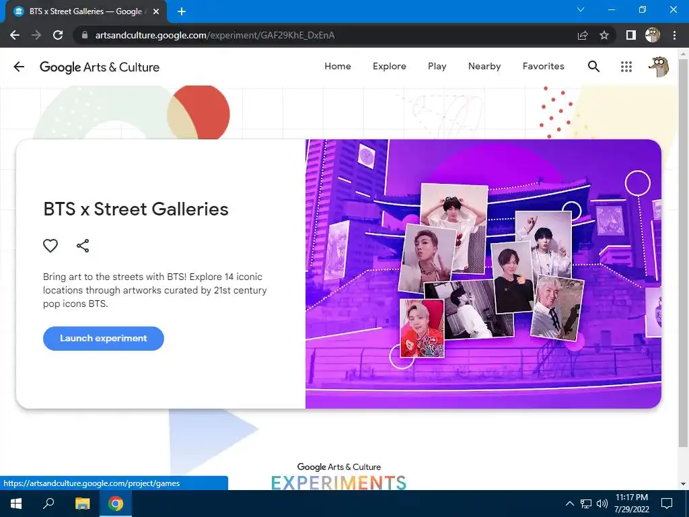
Task: Click the Google Arts & Culture Experiments footer logo
Action: 338,477
